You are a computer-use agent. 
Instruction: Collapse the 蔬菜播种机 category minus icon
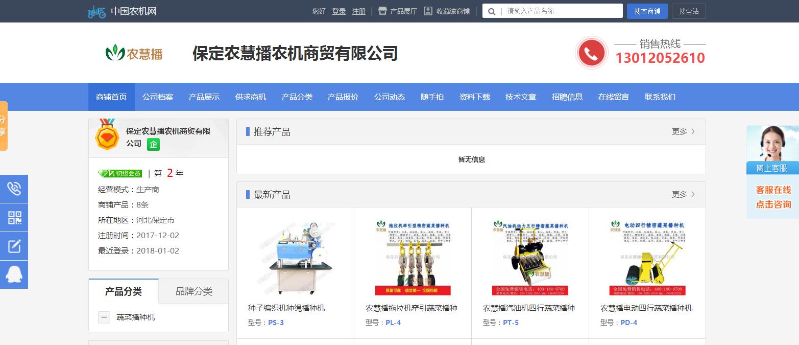pyautogui.click(x=104, y=317)
